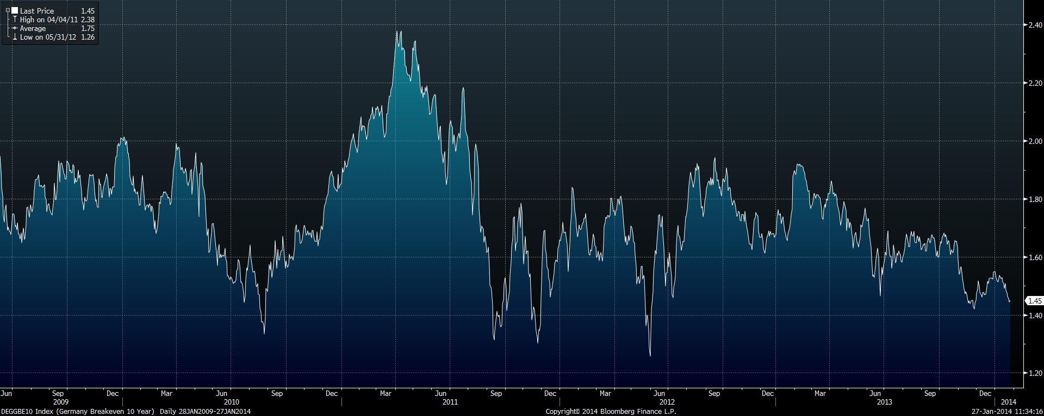1044x416 pixels.
Task: Click the 2011 year label on time axis
Action: [x=450, y=402]
